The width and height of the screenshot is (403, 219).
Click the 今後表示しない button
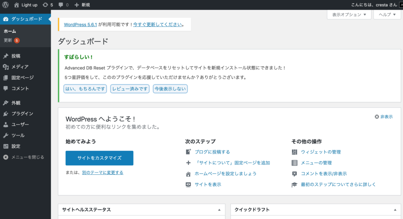pos(170,89)
